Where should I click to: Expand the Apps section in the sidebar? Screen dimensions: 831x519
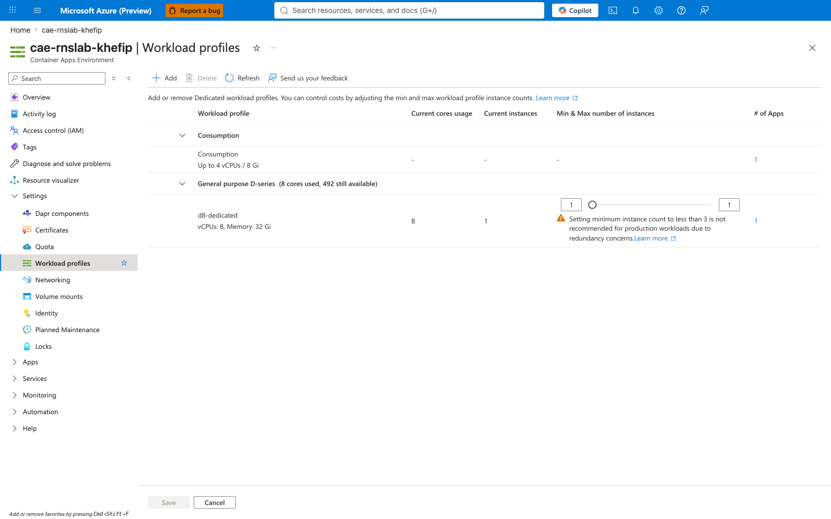point(15,362)
